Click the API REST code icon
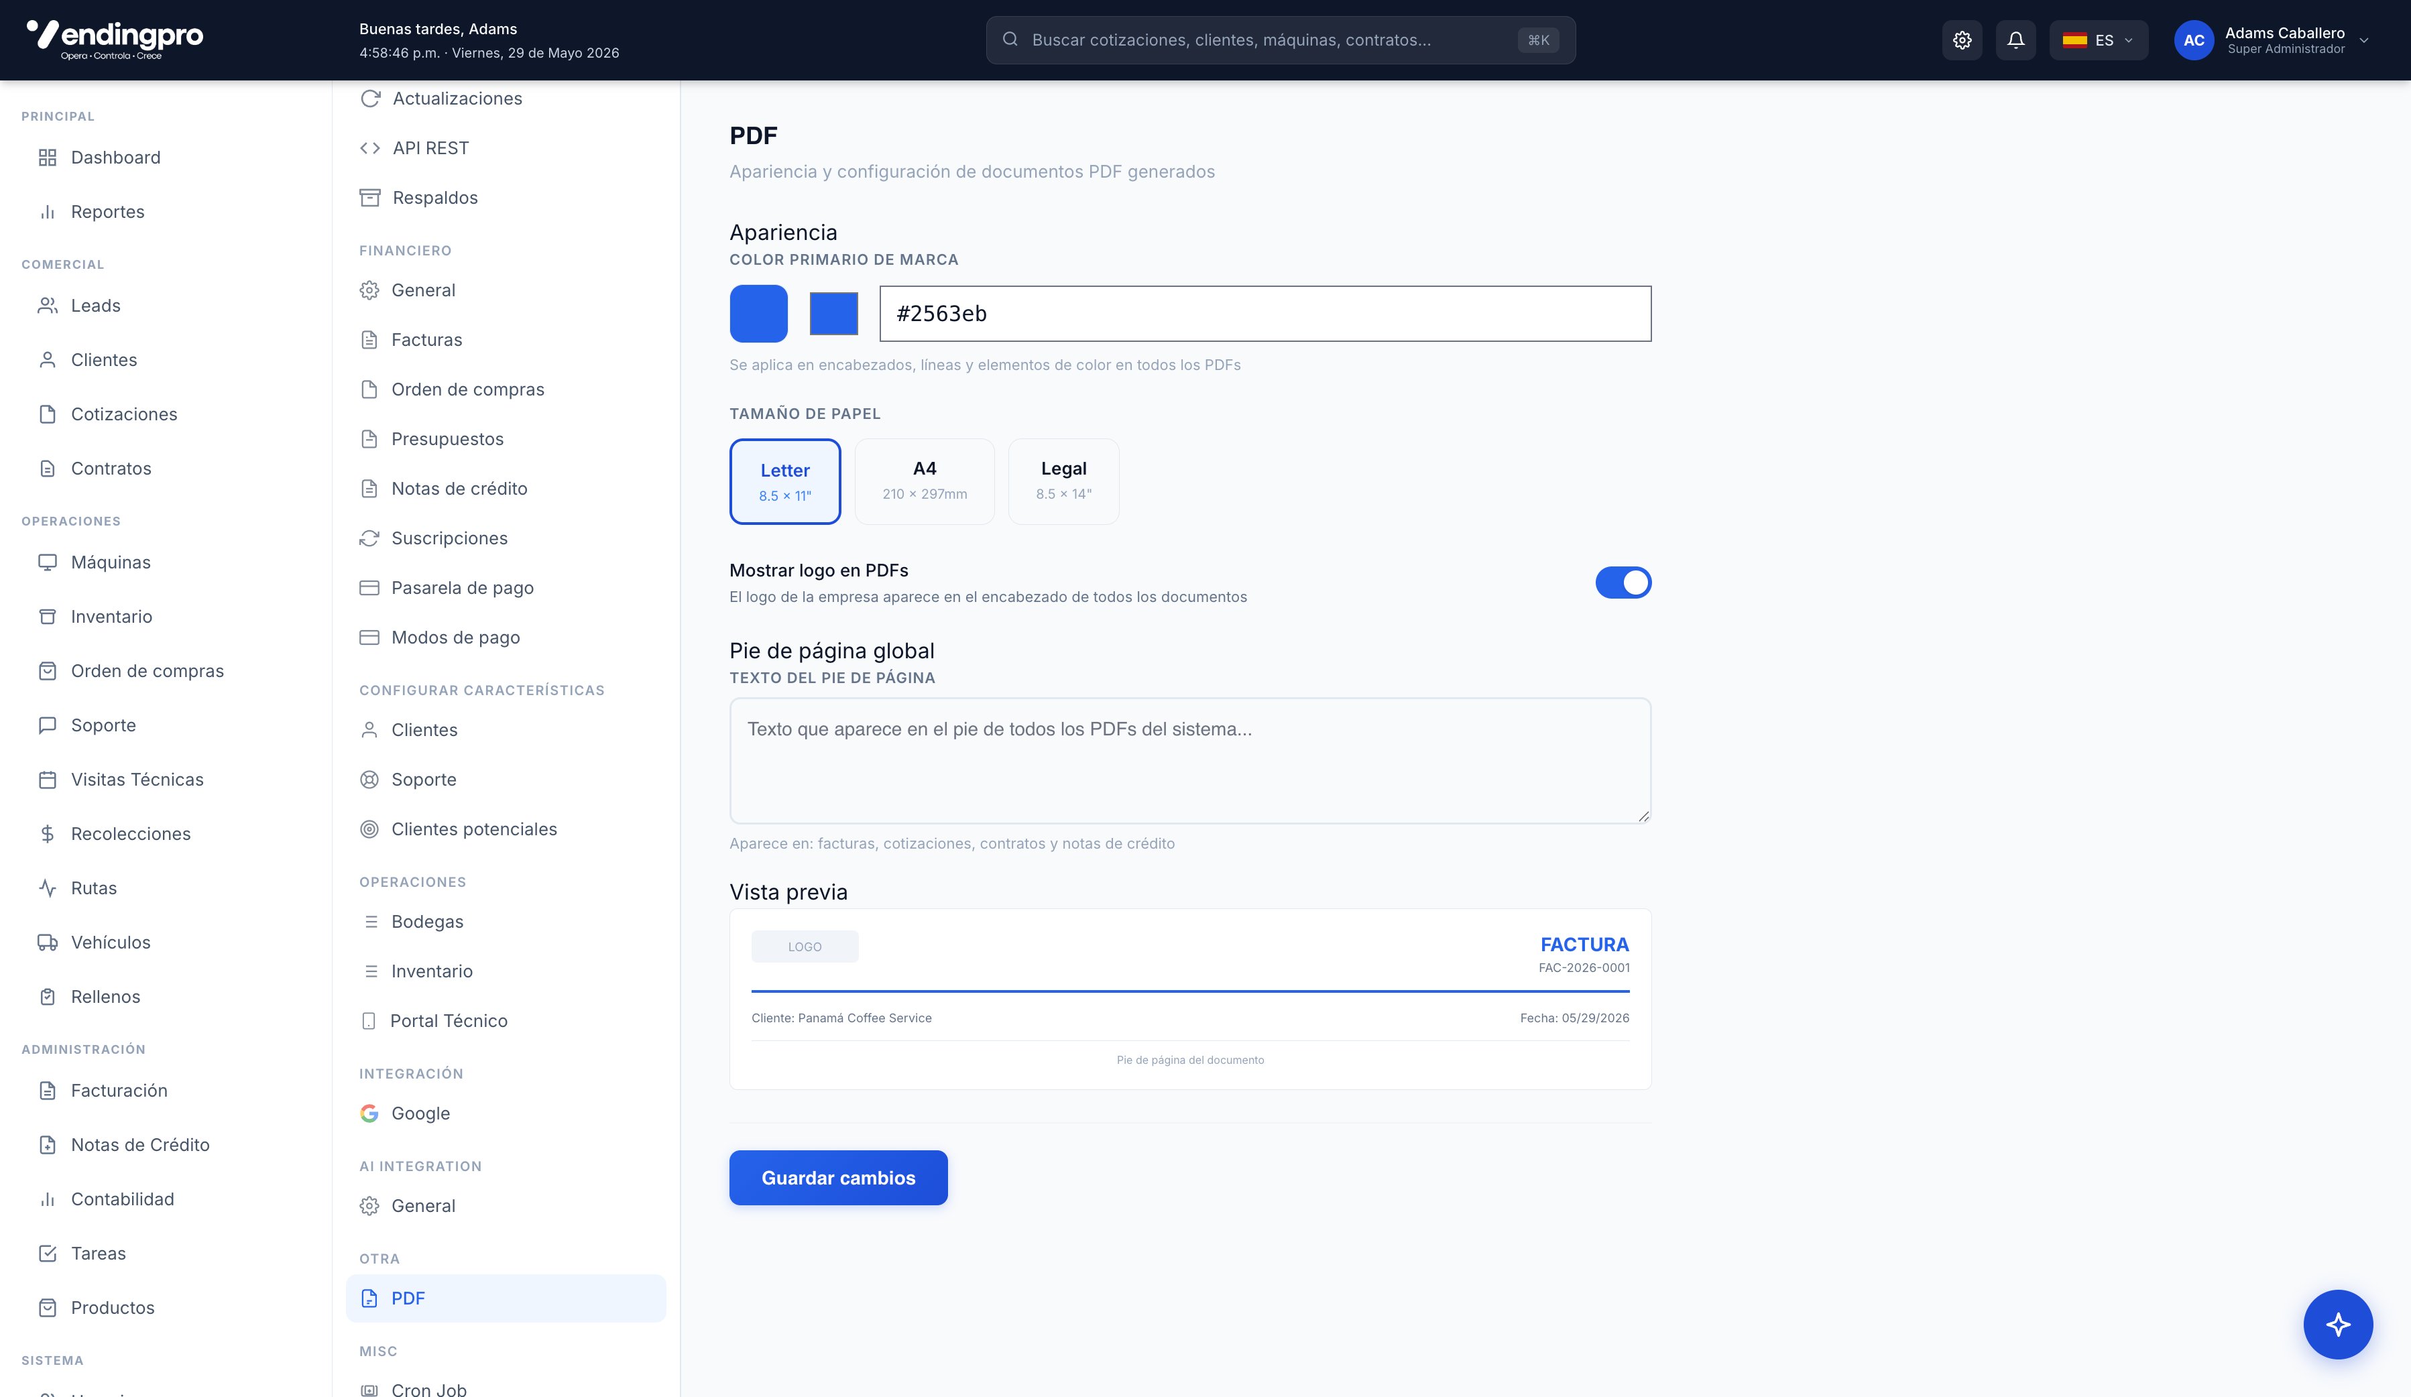The width and height of the screenshot is (2411, 1397). tap(370, 148)
